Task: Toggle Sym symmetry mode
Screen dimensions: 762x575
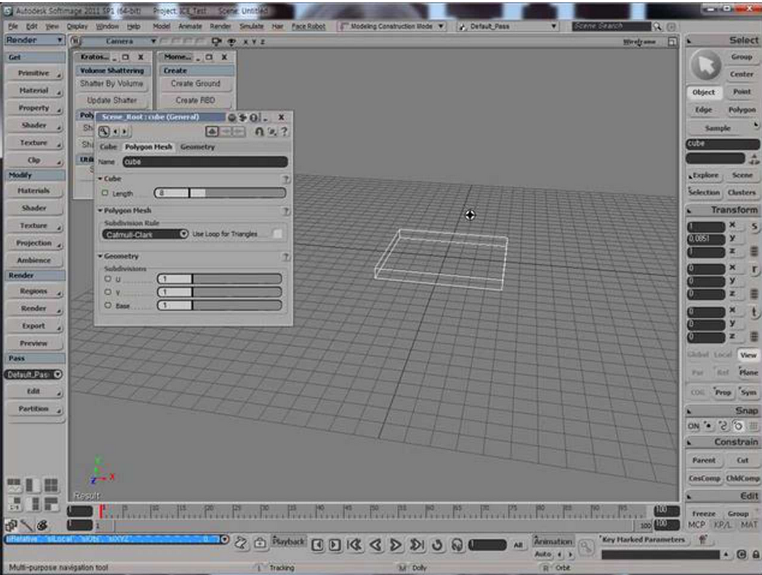Action: [748, 392]
